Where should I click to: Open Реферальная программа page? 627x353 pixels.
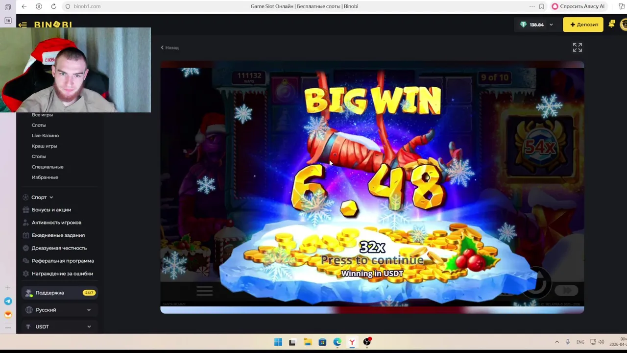pos(63,261)
